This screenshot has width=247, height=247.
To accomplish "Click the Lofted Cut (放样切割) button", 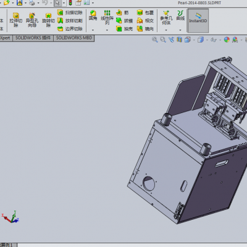I will tap(70, 21).
